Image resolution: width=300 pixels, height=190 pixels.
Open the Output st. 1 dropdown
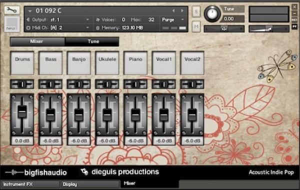tap(87, 19)
